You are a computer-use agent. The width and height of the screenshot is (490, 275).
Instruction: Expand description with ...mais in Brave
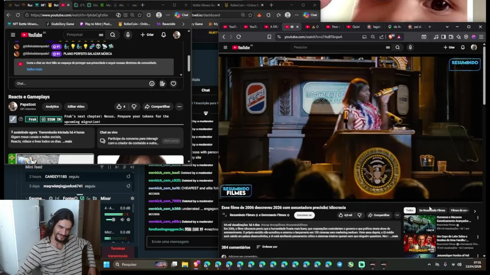coord(394,236)
